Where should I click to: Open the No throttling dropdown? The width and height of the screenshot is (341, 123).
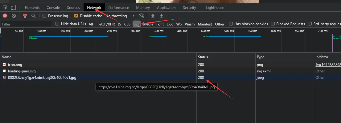pyautogui.click(x=120, y=16)
